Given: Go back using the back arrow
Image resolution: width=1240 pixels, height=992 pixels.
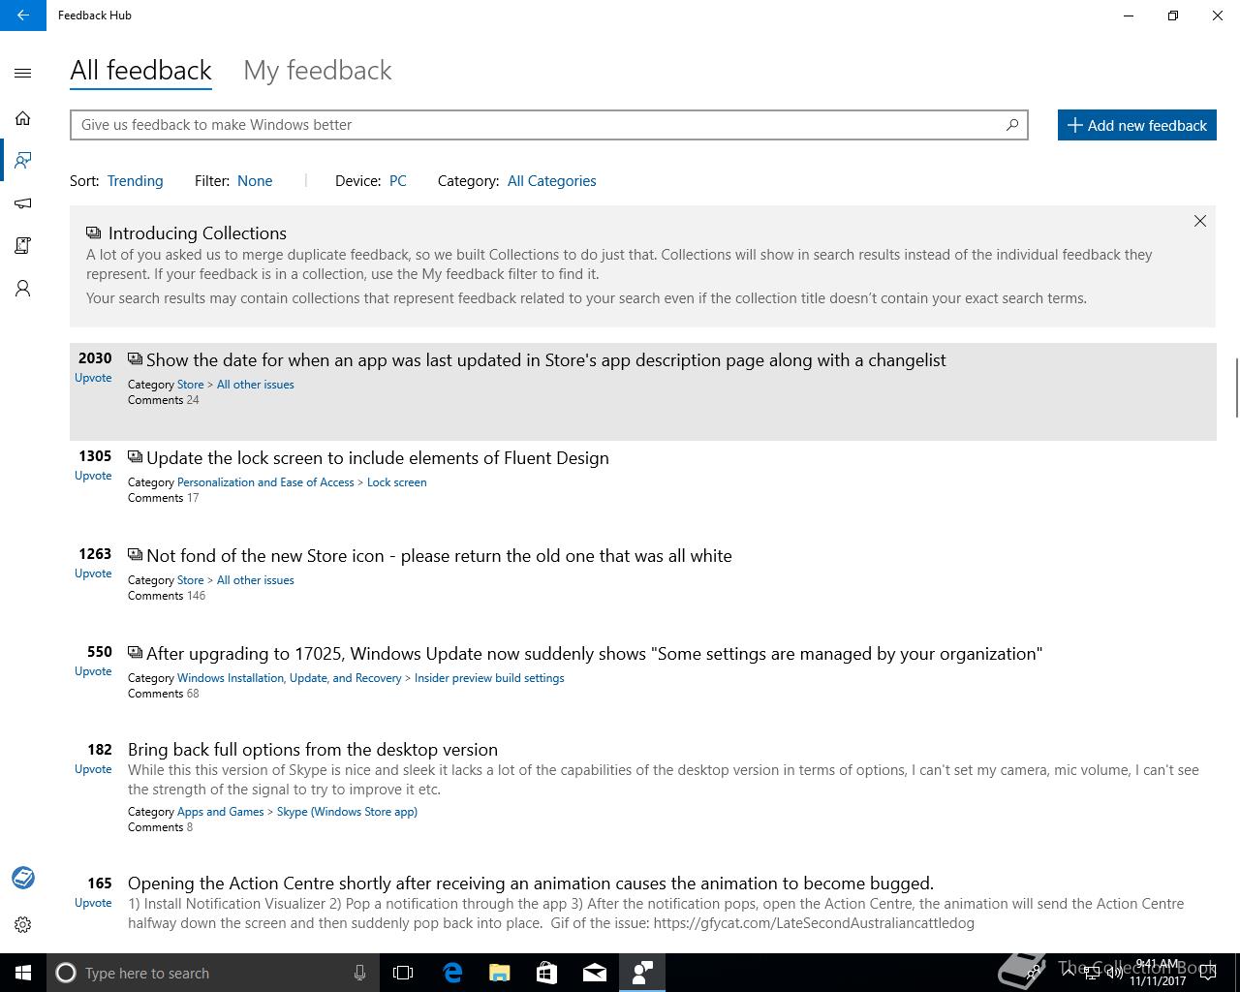Looking at the screenshot, I should tap(23, 15).
